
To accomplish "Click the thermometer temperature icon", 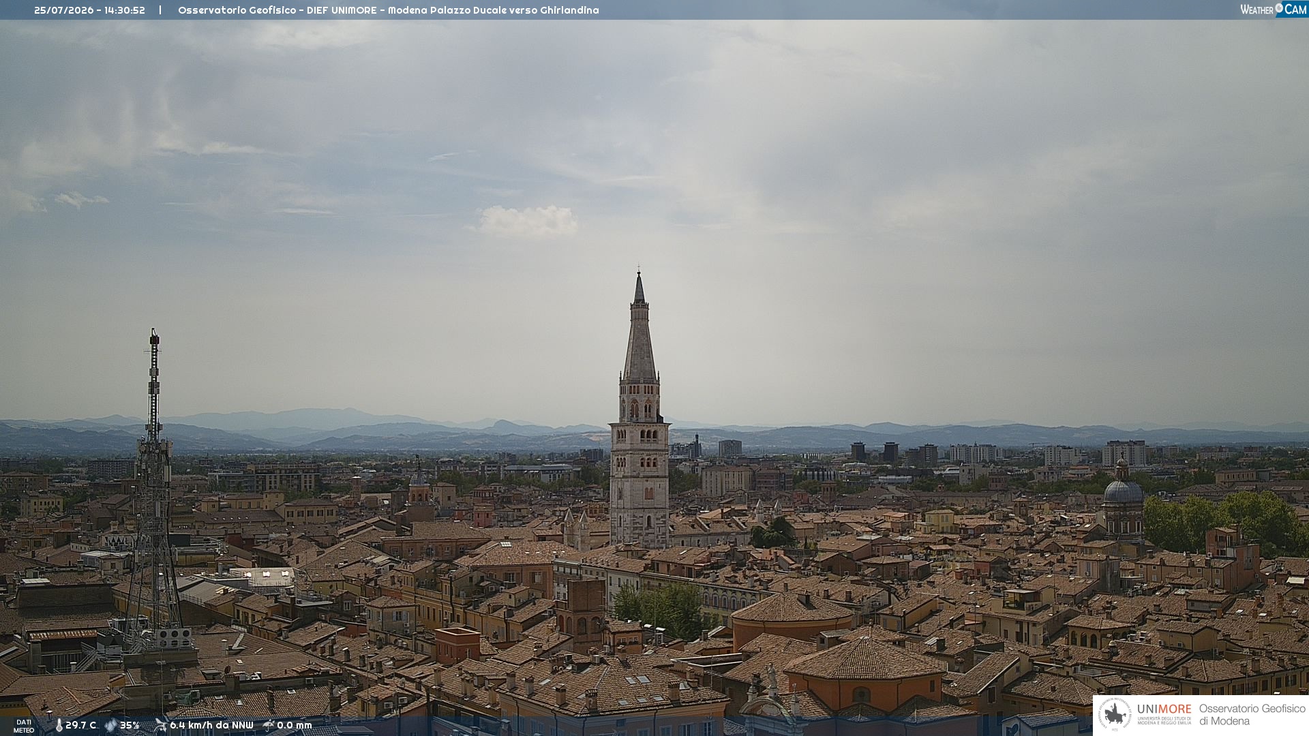I will coord(59,726).
